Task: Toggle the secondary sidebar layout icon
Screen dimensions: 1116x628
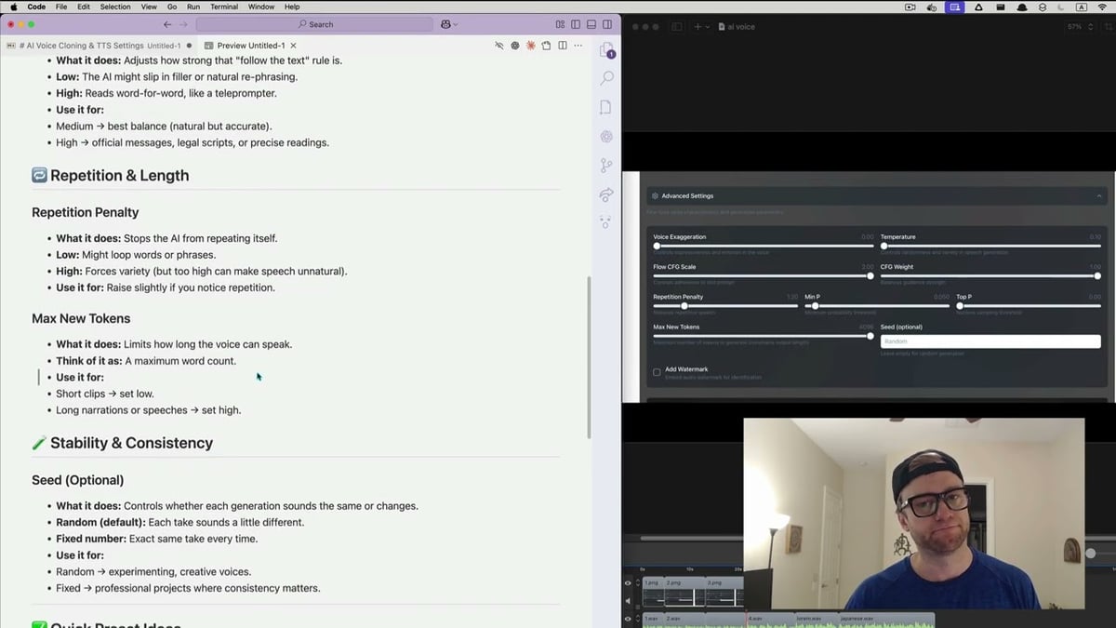Action: click(x=607, y=24)
